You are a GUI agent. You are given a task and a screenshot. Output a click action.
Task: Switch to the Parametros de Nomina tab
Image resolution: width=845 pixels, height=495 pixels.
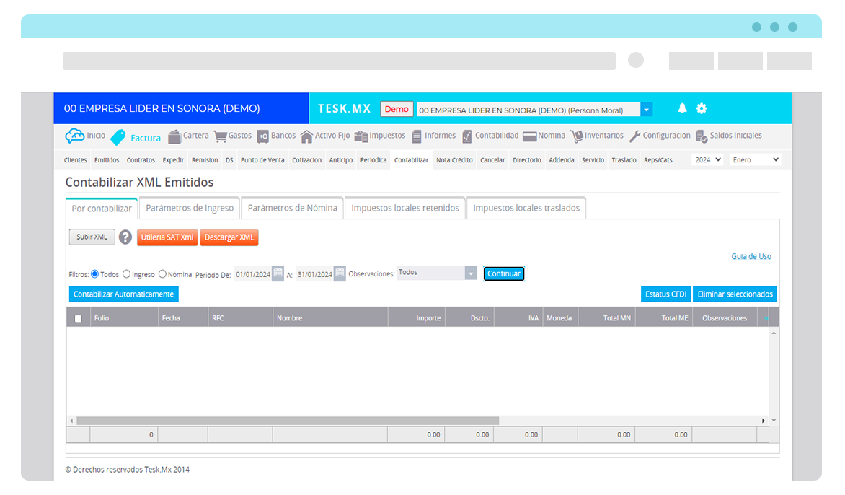pos(292,208)
